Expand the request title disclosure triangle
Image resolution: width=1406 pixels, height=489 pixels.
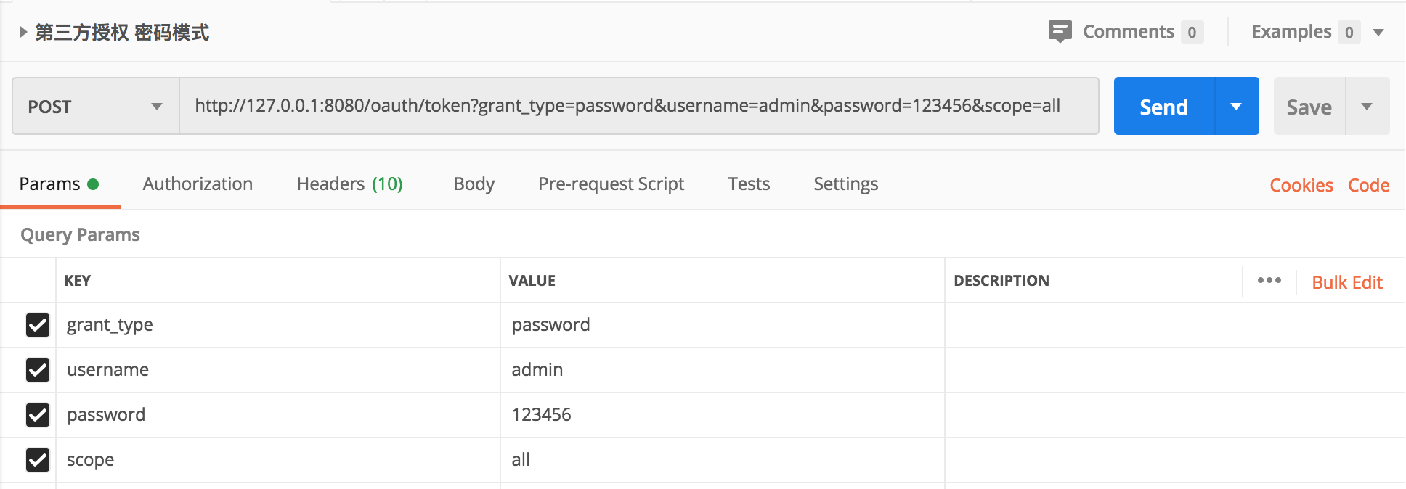23,32
